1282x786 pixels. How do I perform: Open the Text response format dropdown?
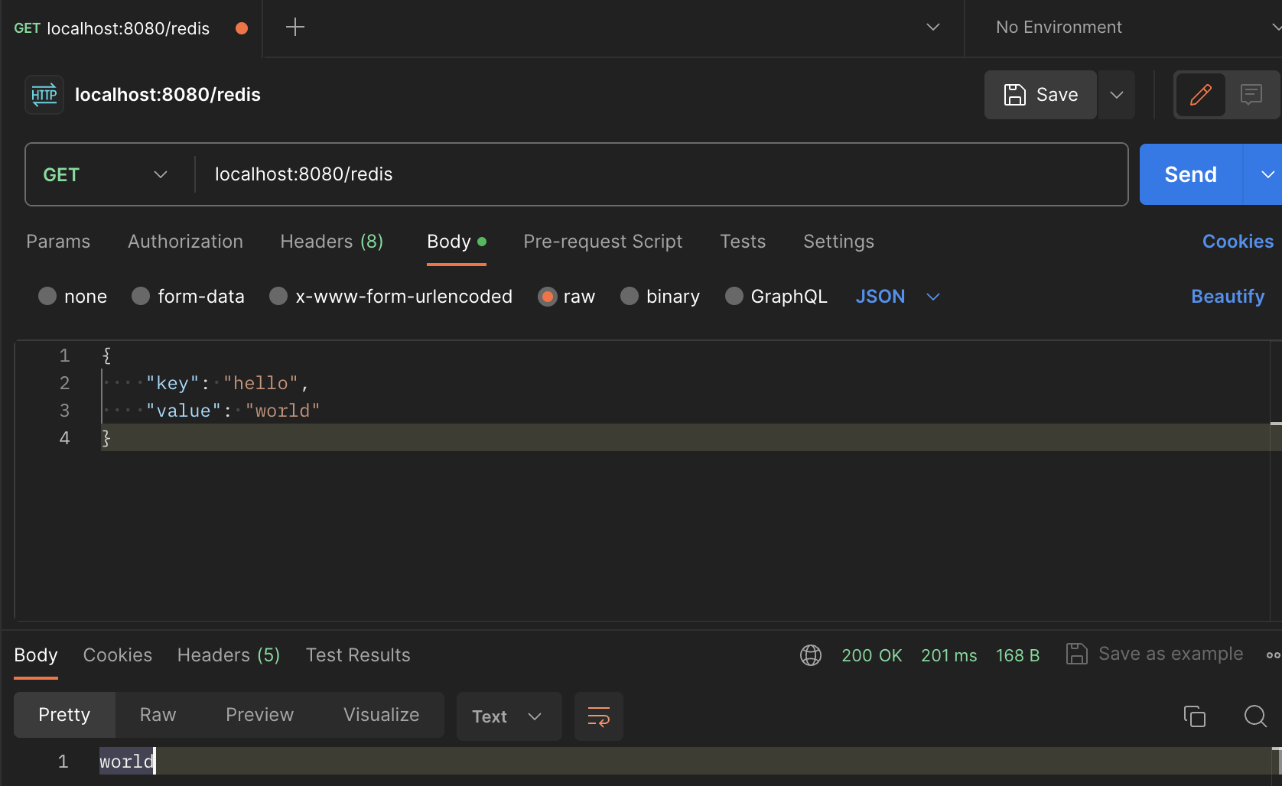coord(508,716)
